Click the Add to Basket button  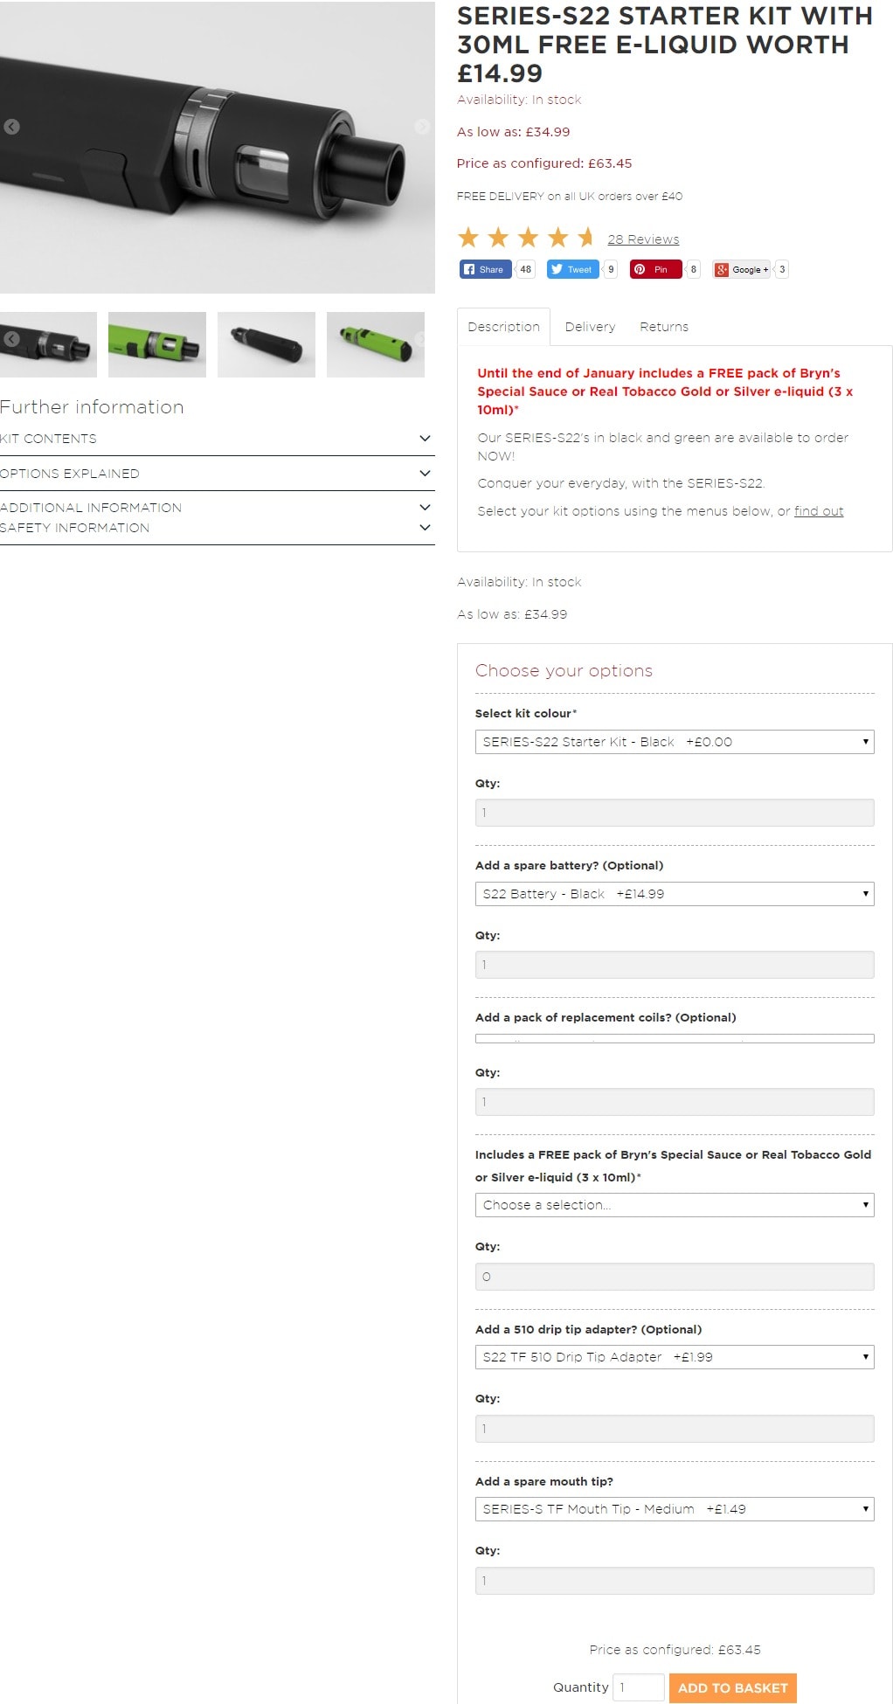(733, 1687)
